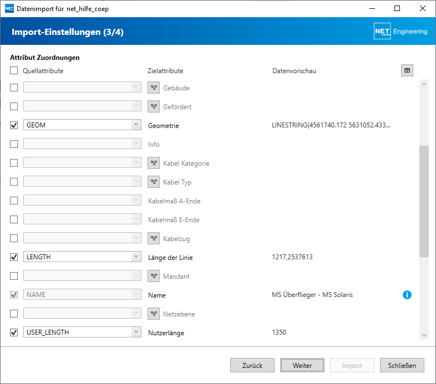Click scrollbar up arrow
436x384 pixels.
pyautogui.click(x=424, y=84)
